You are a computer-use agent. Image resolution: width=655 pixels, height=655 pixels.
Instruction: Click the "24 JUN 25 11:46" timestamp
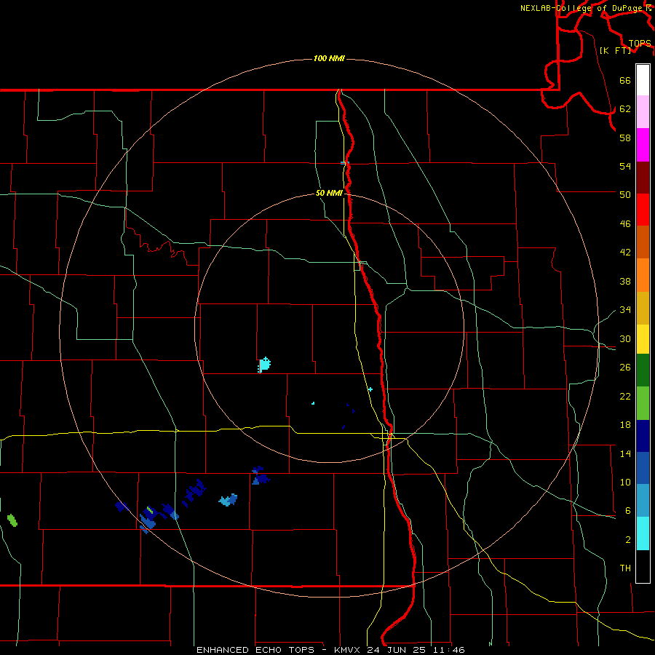[416, 650]
